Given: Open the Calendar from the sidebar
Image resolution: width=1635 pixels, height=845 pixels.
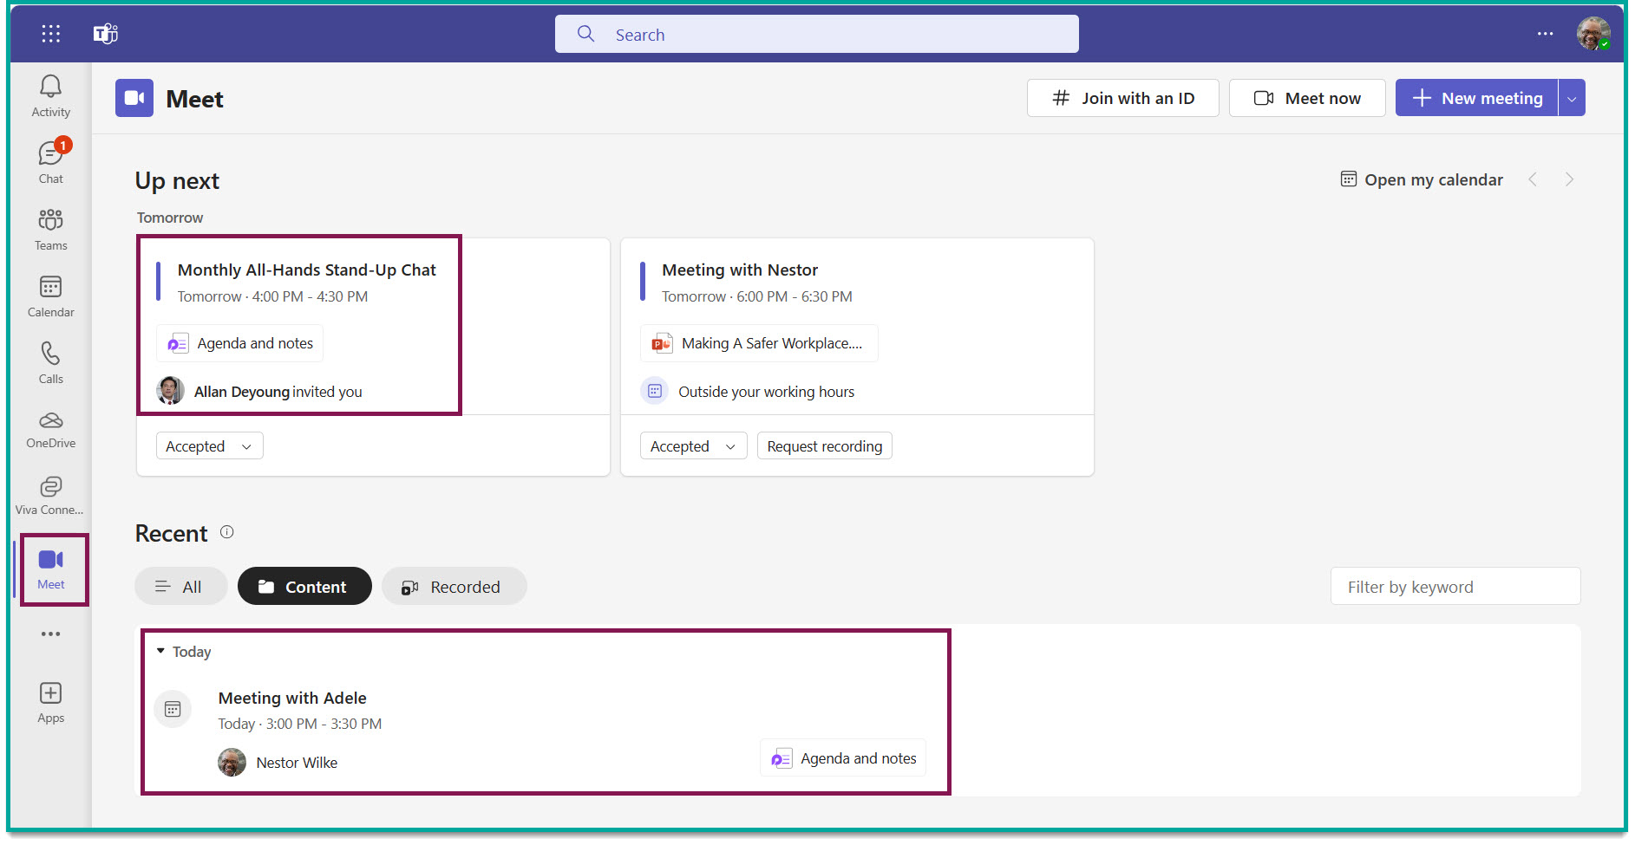Looking at the screenshot, I should pyautogui.click(x=50, y=295).
